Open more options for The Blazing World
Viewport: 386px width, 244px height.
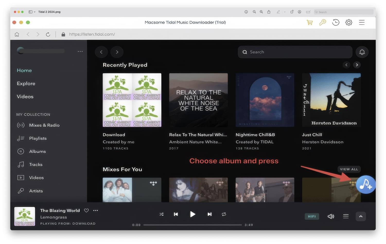pos(95,210)
